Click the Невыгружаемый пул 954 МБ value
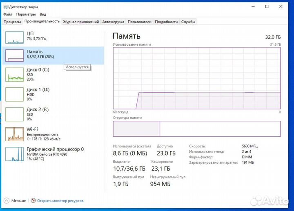The width and height of the screenshot is (294, 211). (160, 184)
